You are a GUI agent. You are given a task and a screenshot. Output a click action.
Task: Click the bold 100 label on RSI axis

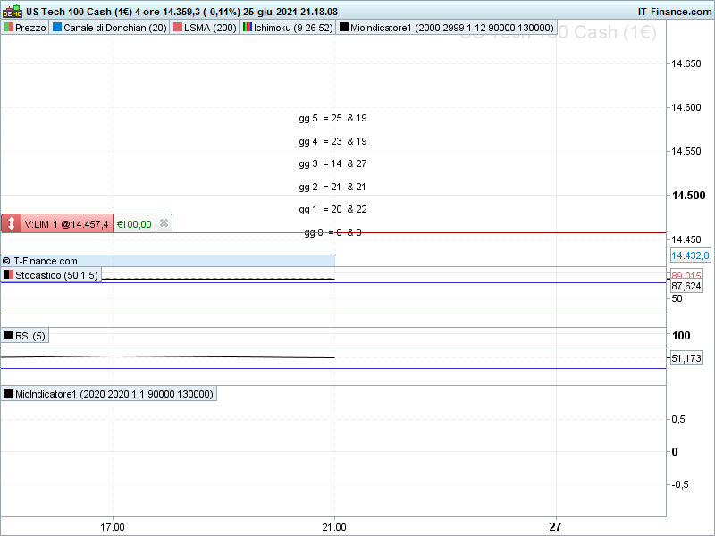pyautogui.click(x=681, y=336)
